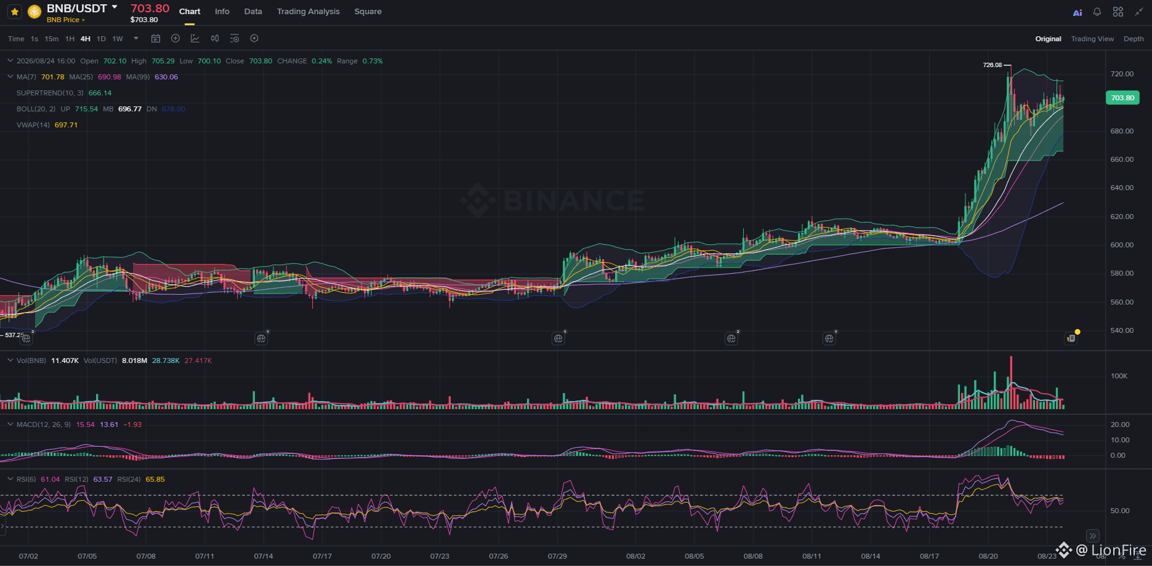Click the current price tag 703.80 on axis
The image size is (1152, 566).
pyautogui.click(x=1122, y=98)
